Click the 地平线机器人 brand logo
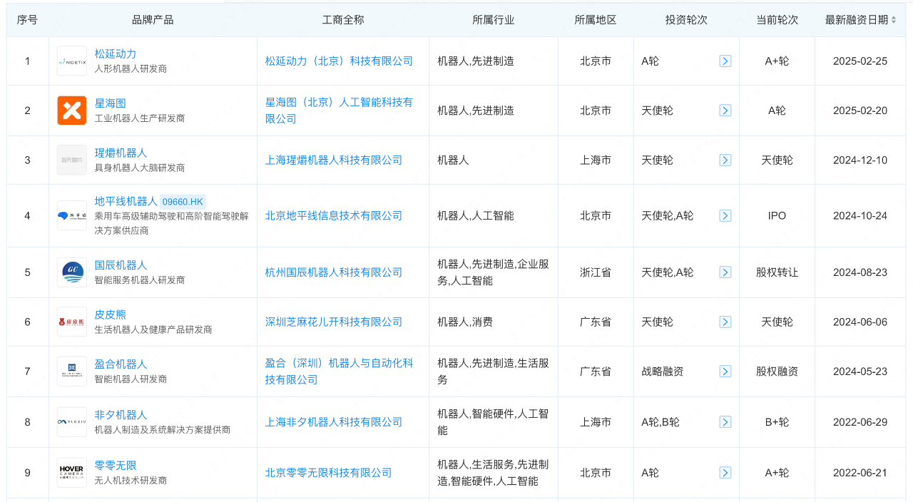The width and height of the screenshot is (913, 502). pyautogui.click(x=72, y=215)
